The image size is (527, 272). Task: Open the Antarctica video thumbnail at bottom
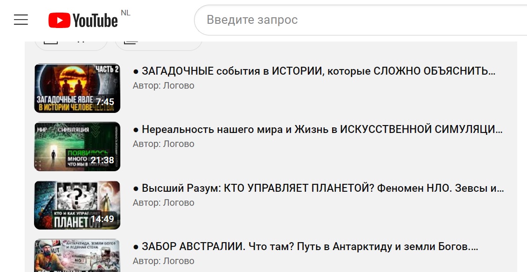pyautogui.click(x=77, y=256)
